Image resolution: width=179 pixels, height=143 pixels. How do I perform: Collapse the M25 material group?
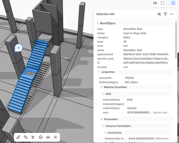pyautogui.click(x=103, y=94)
